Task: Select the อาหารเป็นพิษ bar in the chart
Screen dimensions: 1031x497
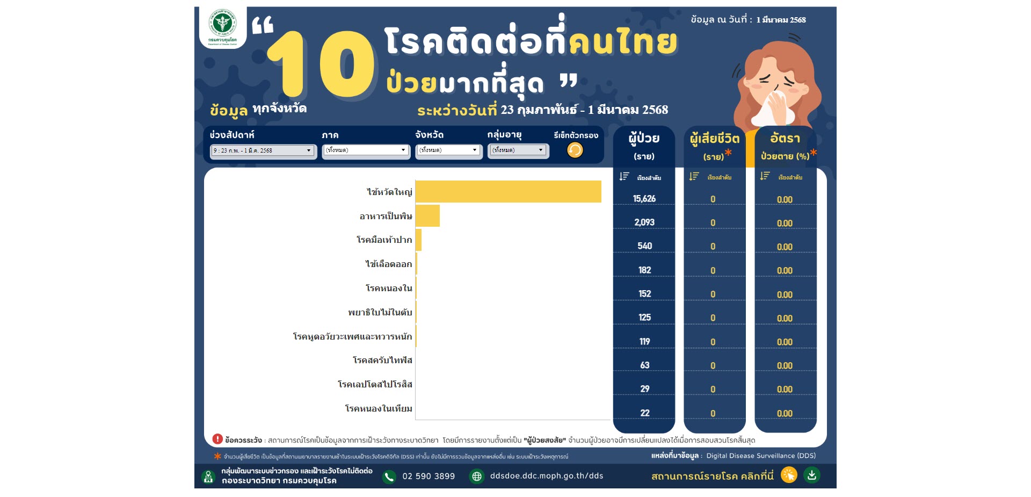Action: (428, 217)
